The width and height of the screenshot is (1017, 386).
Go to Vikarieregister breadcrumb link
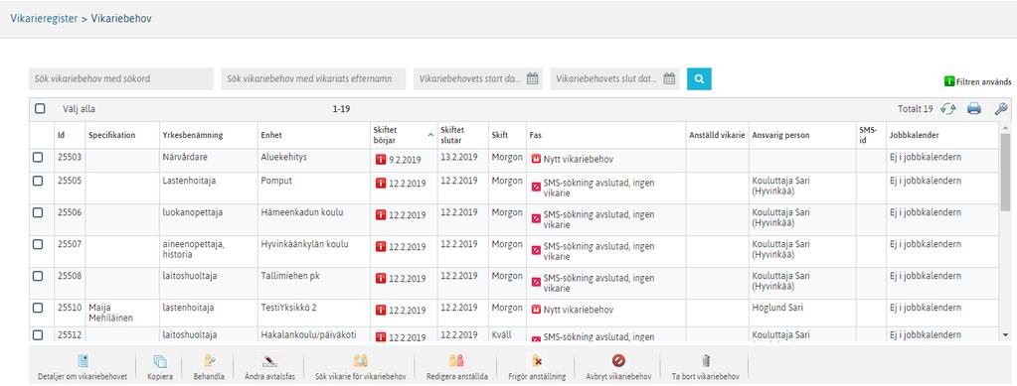click(x=44, y=19)
